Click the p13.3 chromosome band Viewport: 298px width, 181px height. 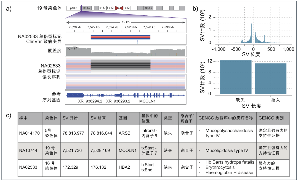tap(73, 8)
